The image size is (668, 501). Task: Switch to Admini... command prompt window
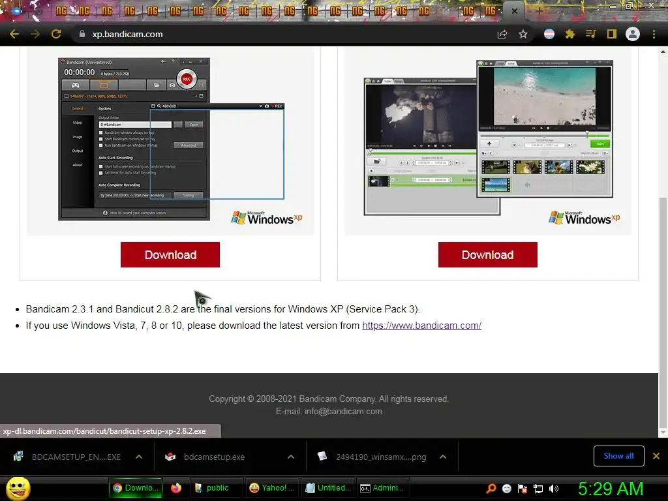tap(383, 488)
